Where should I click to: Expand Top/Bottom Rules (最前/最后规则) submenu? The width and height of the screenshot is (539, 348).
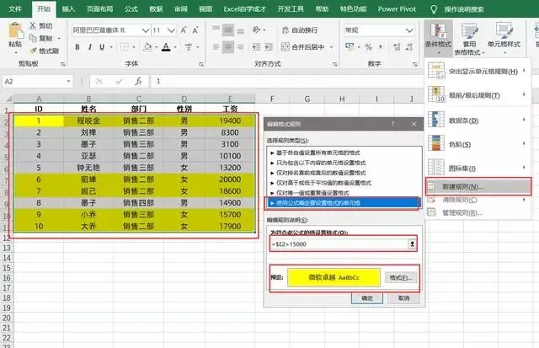point(524,94)
